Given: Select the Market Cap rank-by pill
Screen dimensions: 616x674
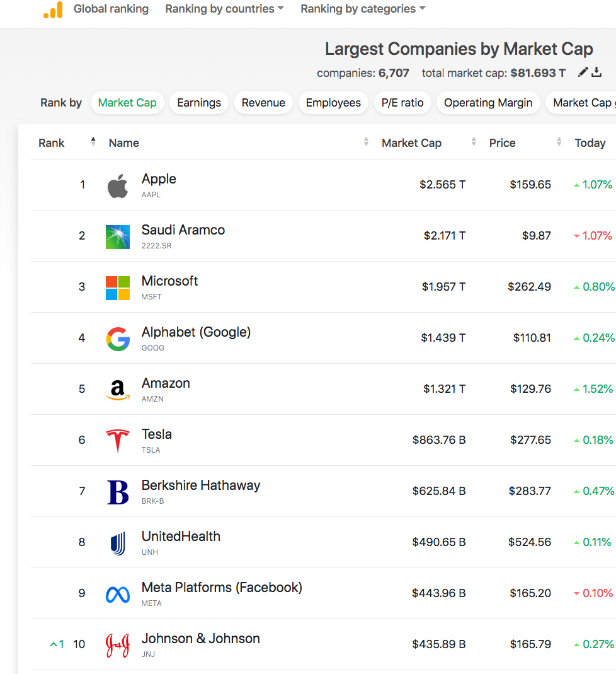Looking at the screenshot, I should pos(127,103).
